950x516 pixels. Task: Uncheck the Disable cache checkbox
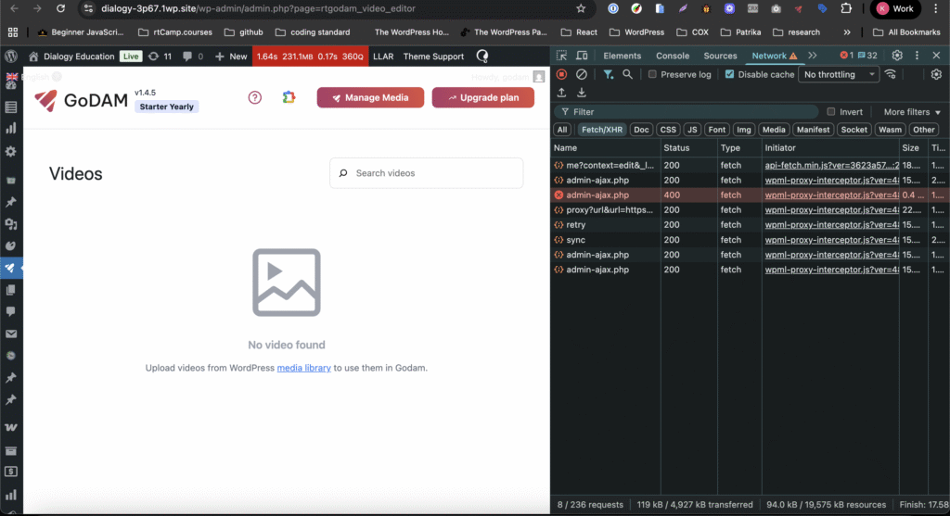click(730, 74)
